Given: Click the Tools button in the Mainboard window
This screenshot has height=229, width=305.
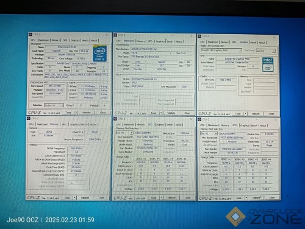Looking at the screenshot, I should click(x=154, y=113).
